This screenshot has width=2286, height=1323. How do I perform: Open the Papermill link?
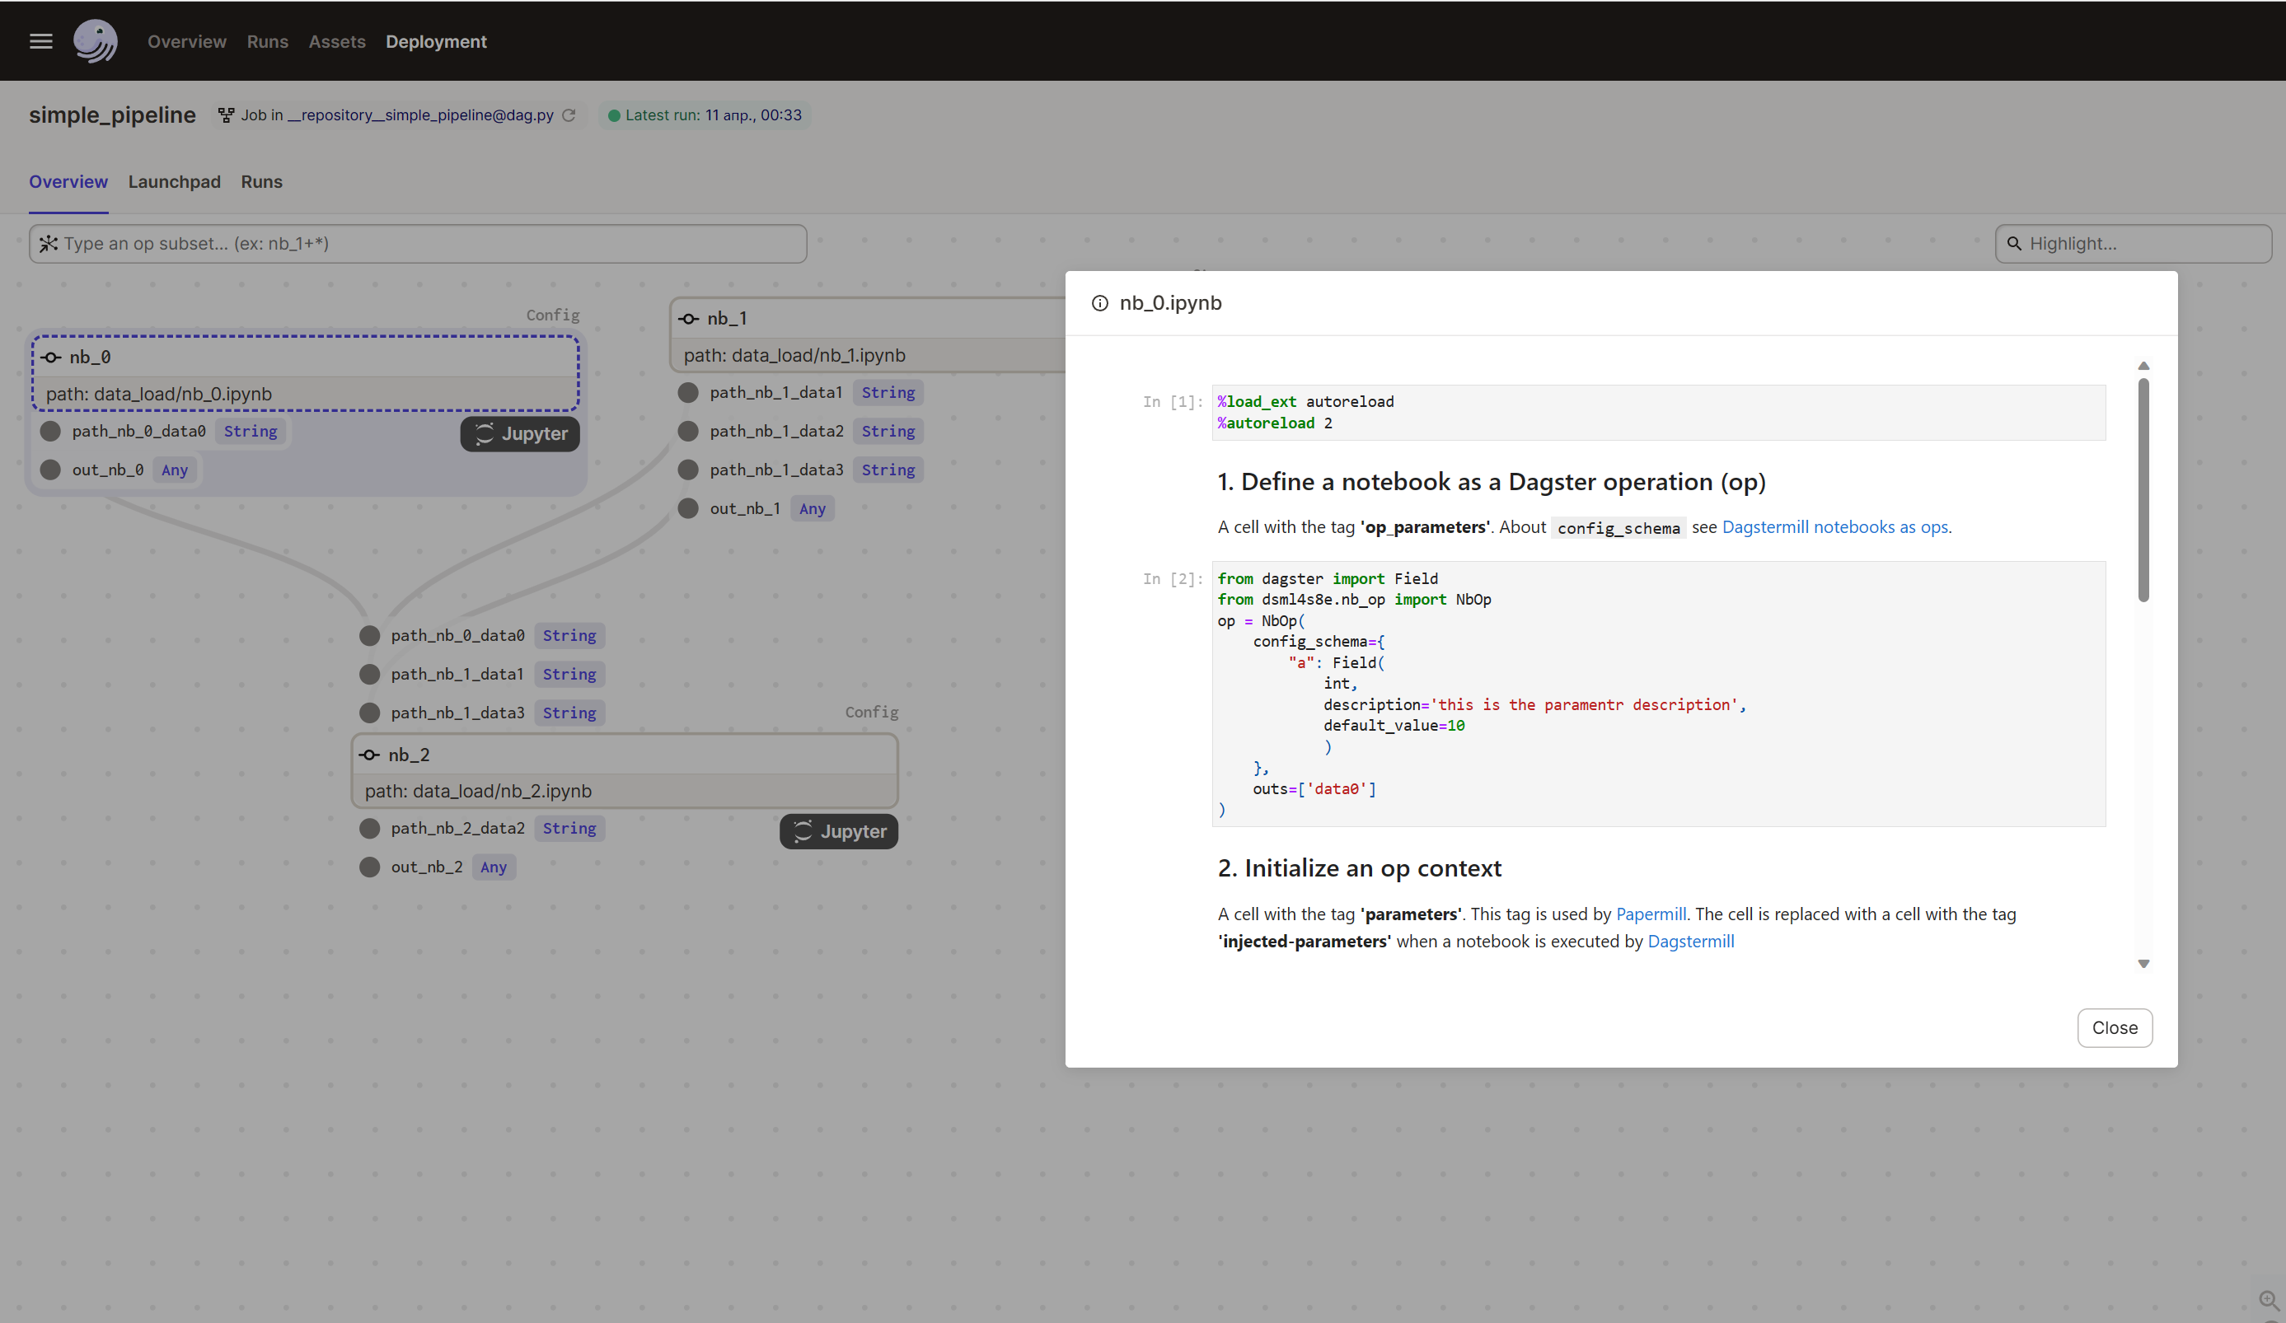[1651, 914]
